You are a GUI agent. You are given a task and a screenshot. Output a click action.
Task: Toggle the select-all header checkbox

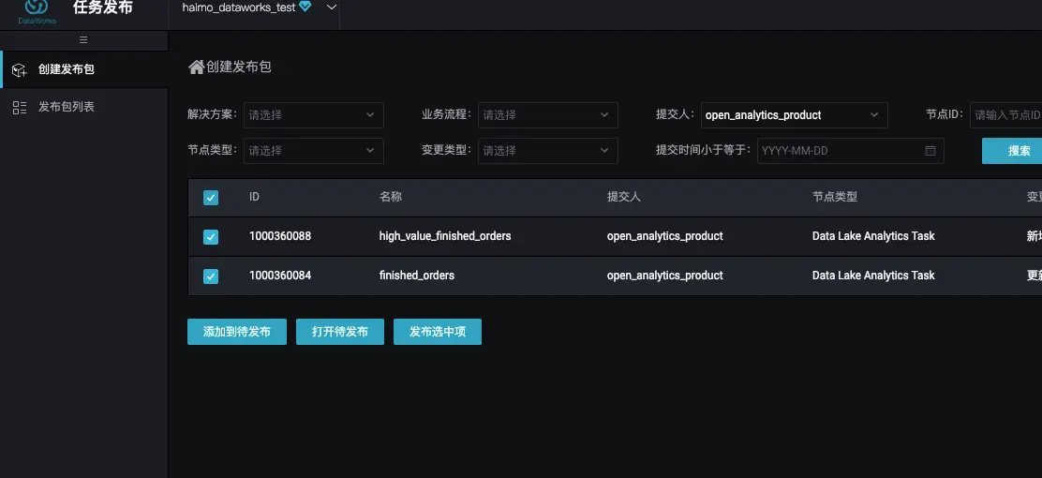click(x=211, y=198)
